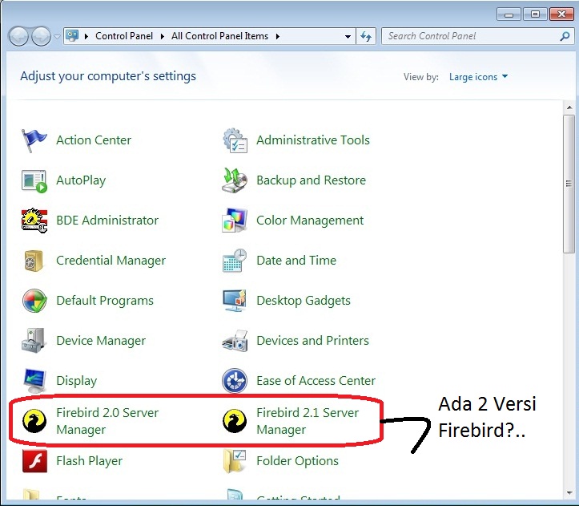Screen dimensions: 579x506
Task: Click the scrollbar down arrow
Action: [569, 492]
